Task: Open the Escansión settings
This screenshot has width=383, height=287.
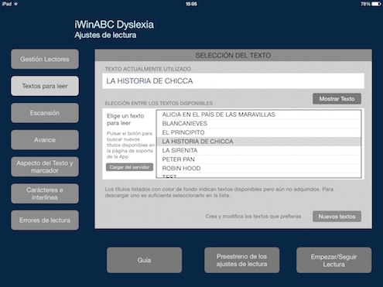Action: (x=45, y=113)
